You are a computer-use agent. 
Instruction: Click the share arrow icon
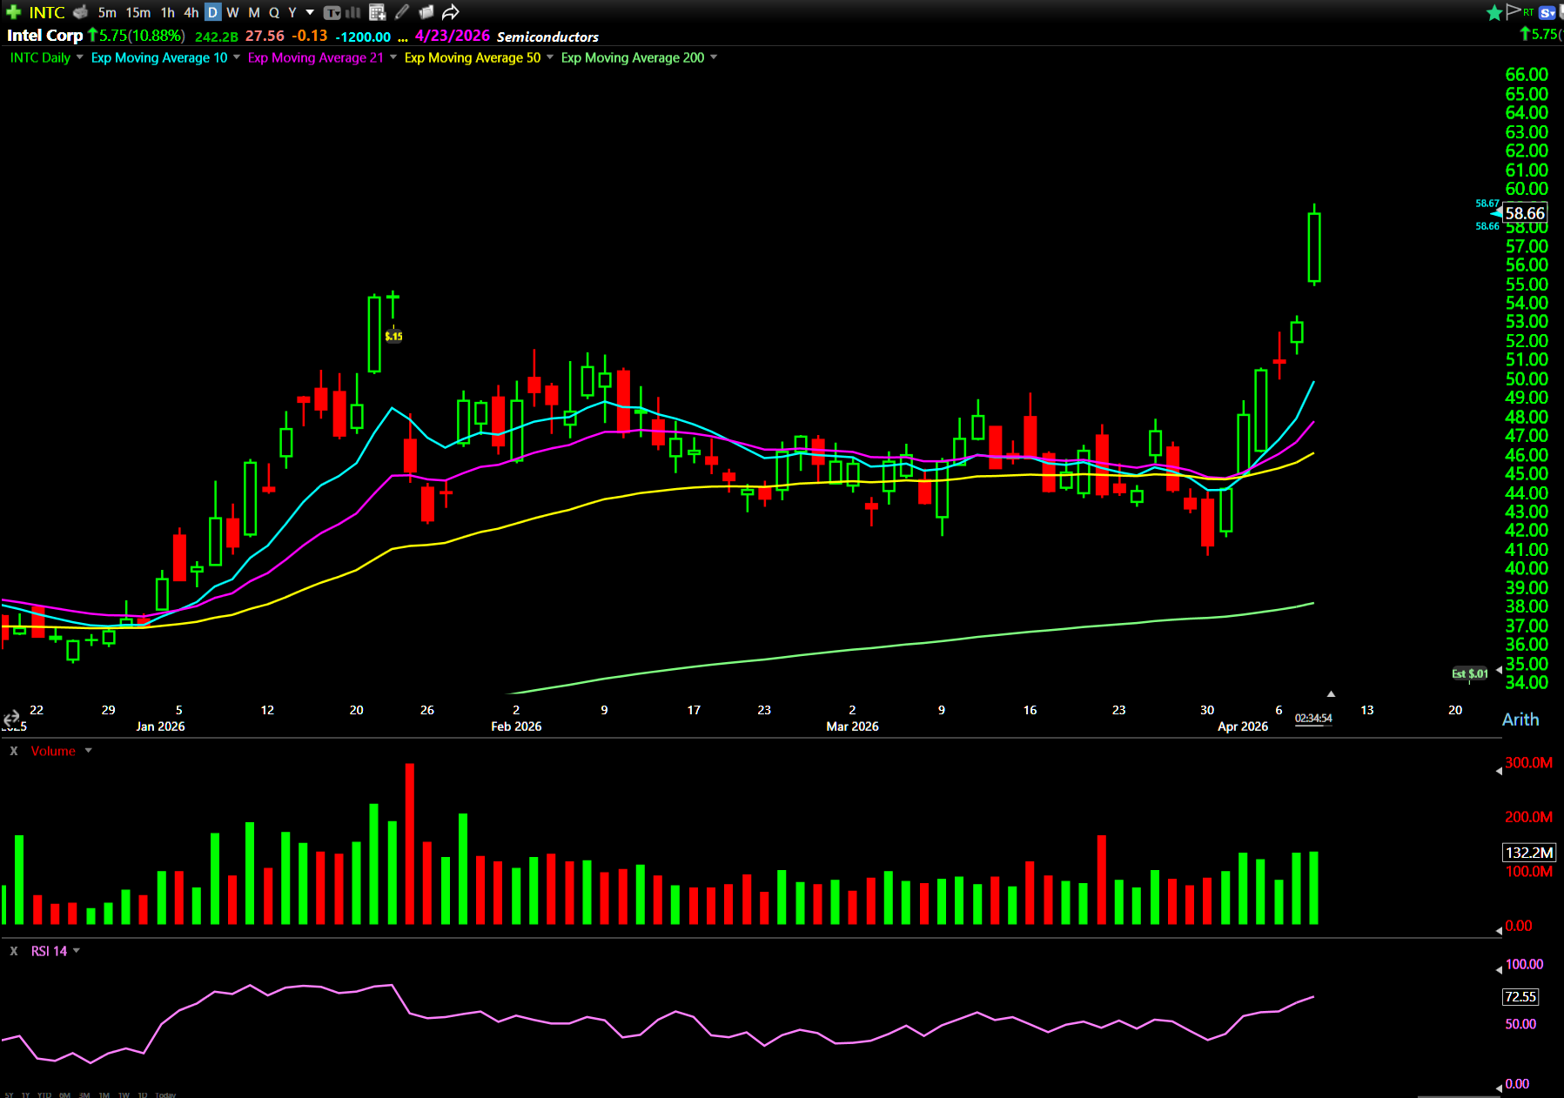(x=450, y=12)
